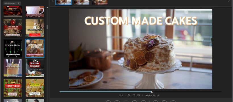Viewport: 233px width, 102px height.
Task: Click the scene strip's left navigation arrow
Action: click(x=52, y=1)
